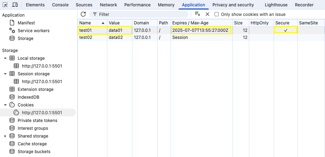Click the clear all cookies icon
325x157 pixels.
pyautogui.click(x=198, y=14)
